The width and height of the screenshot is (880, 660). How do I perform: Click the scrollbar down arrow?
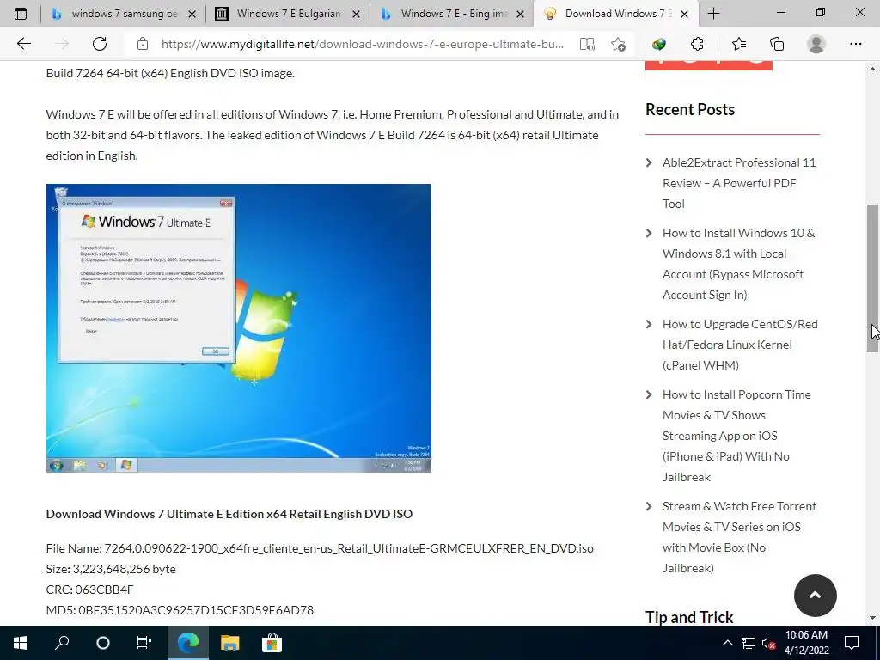[872, 618]
